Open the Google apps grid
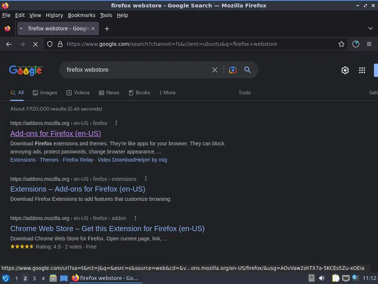Viewport: 378px width, 284px height. pos(362,70)
